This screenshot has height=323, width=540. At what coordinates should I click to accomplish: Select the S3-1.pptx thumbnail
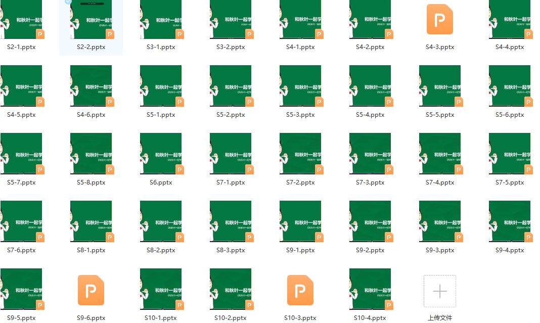pyautogui.click(x=161, y=19)
